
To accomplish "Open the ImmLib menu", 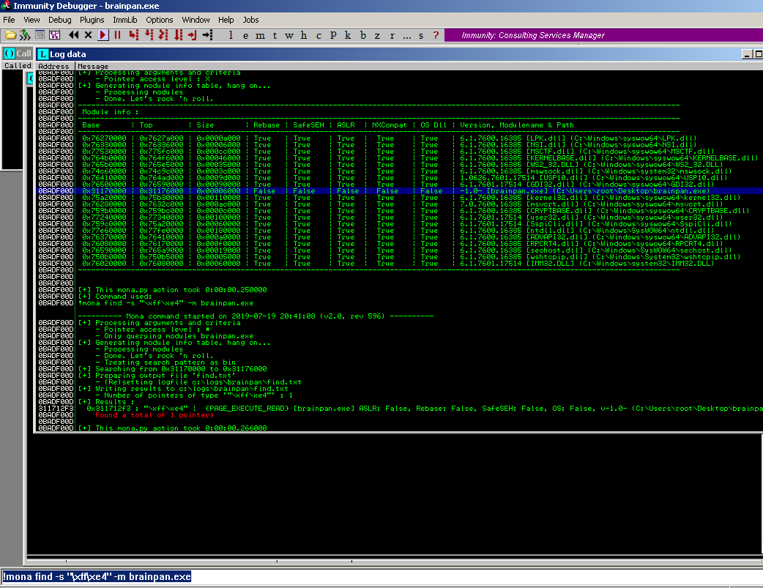I will 125,20.
